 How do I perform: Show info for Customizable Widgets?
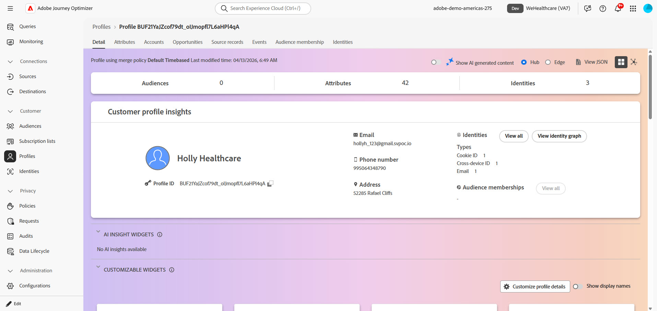pyautogui.click(x=172, y=270)
